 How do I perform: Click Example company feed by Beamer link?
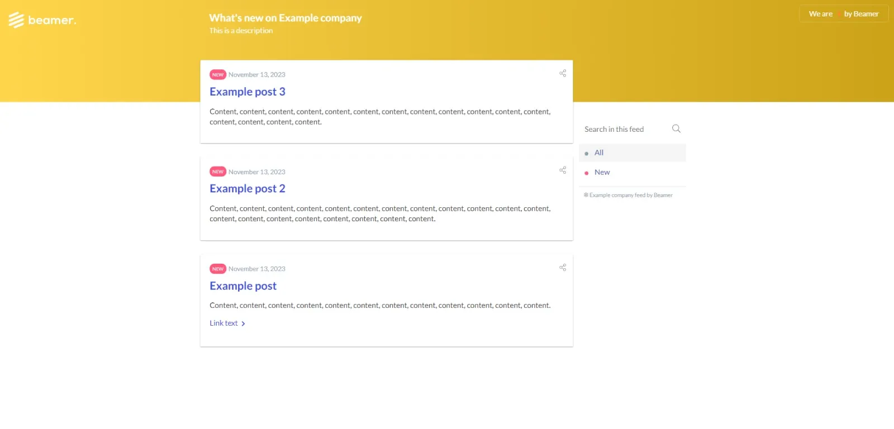tap(628, 195)
